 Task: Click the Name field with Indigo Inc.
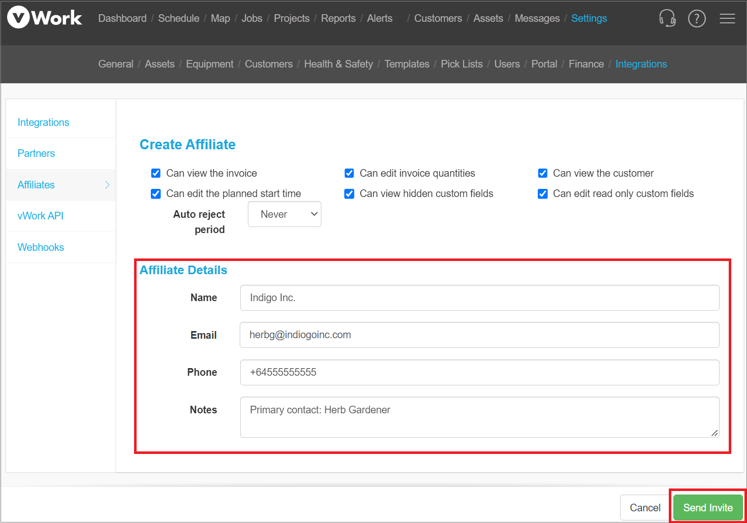coord(479,298)
